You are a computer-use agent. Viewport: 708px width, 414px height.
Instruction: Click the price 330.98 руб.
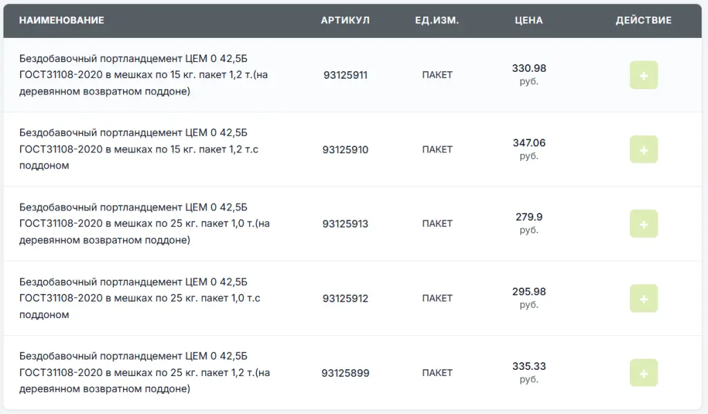coord(529,75)
